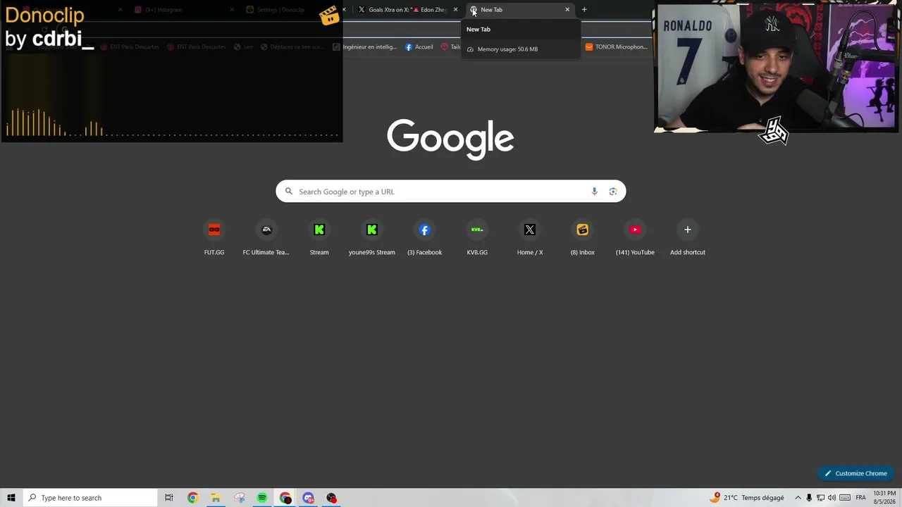Click the search magnifier icon in the Google box
The image size is (902, 507).
tap(288, 192)
